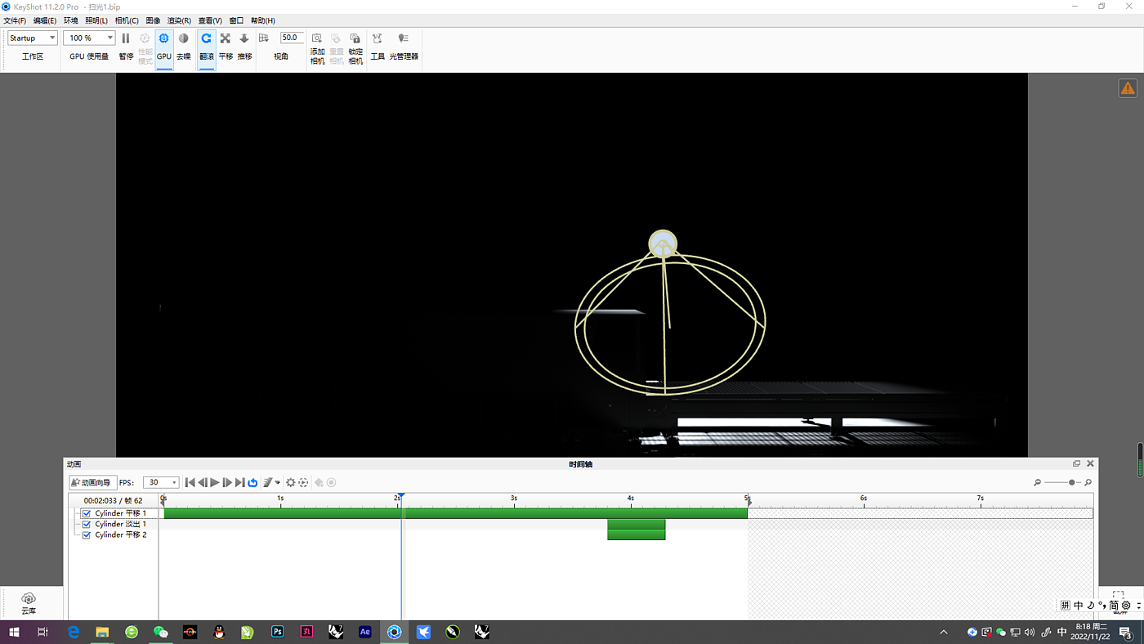Disable the Cylinder 平移 2 animation checkbox

[x=87, y=535]
